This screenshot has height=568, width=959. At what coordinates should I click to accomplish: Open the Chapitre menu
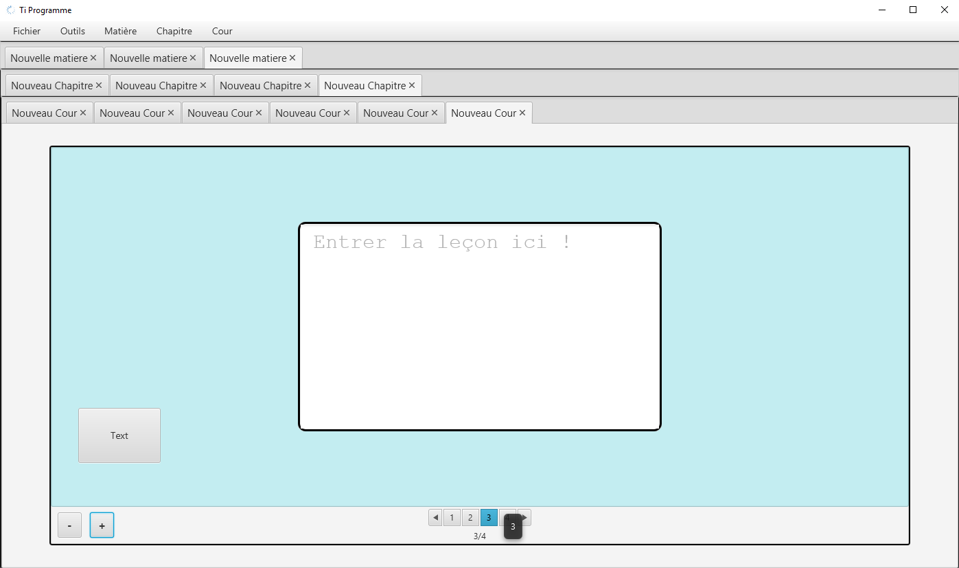[174, 31]
